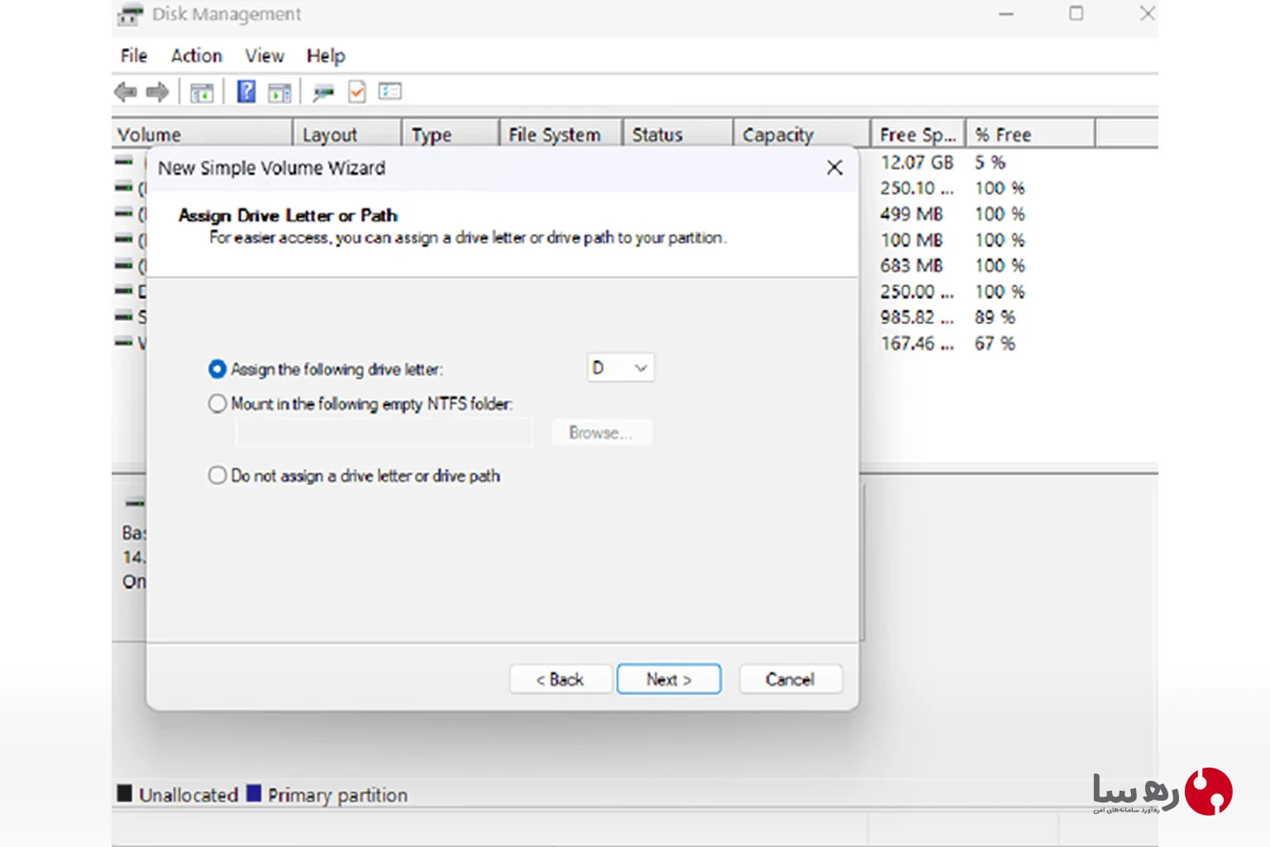1270x847 pixels.
Task: Open the View menu
Action: tap(265, 55)
